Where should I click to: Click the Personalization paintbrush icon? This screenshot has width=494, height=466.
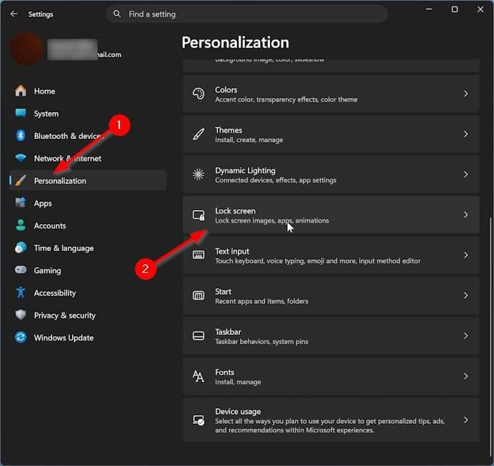(x=20, y=180)
